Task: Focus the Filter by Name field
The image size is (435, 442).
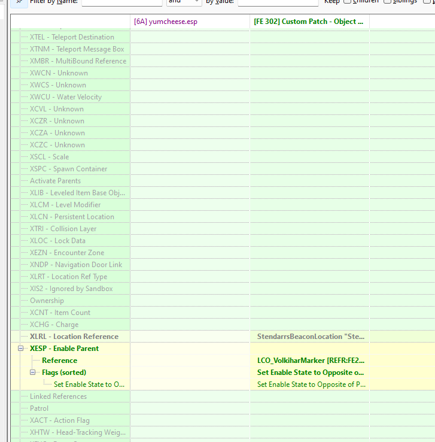Action: pyautogui.click(x=122, y=2)
